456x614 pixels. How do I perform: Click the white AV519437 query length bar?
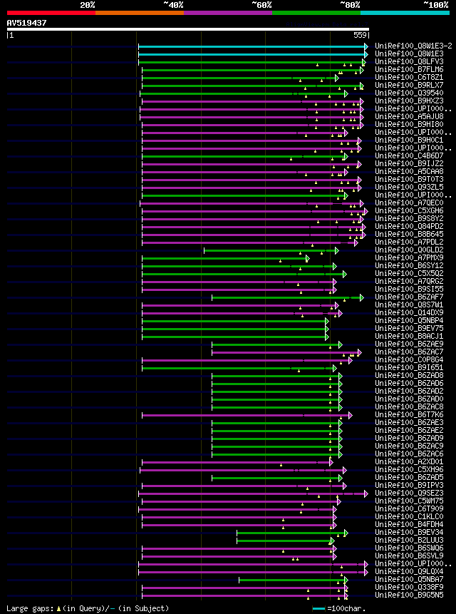pyautogui.click(x=187, y=29)
